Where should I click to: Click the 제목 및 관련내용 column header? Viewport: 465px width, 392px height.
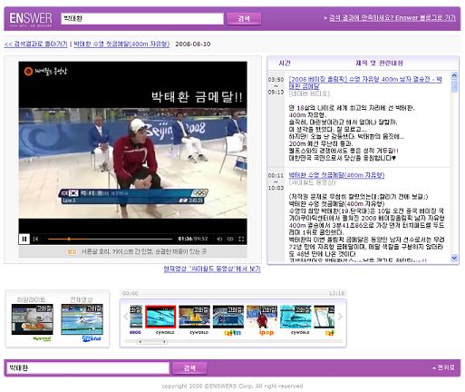pyautogui.click(x=380, y=63)
